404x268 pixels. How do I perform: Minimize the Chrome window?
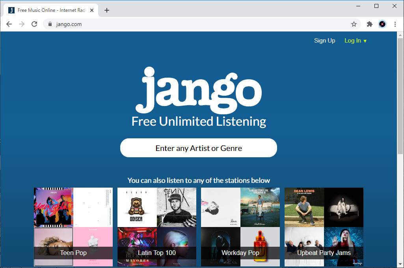(x=358, y=6)
